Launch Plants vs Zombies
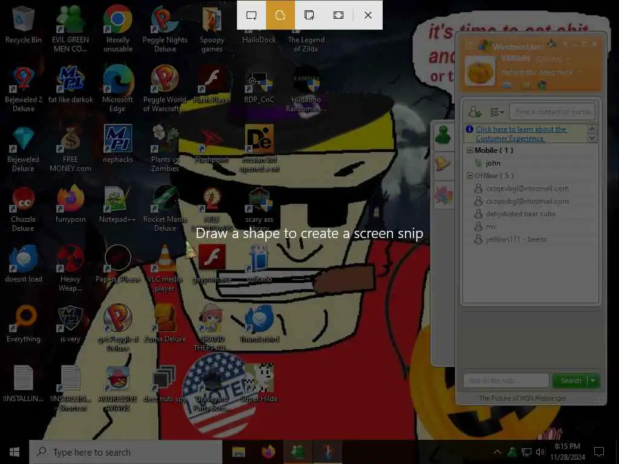 coord(165,149)
